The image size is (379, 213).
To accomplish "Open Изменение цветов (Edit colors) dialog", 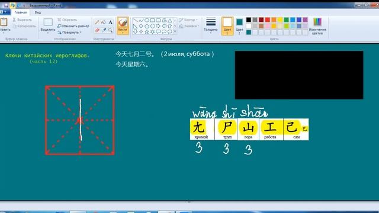I will coord(317,26).
